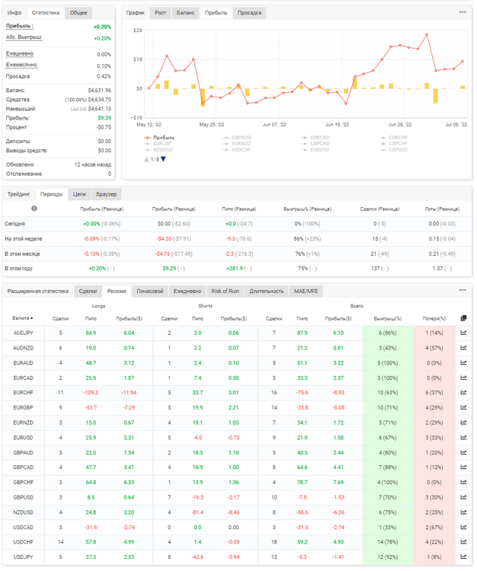Screen dimensions: 477x571
Task: Toggle Прибыль series in chart legend
Action: tap(159, 138)
